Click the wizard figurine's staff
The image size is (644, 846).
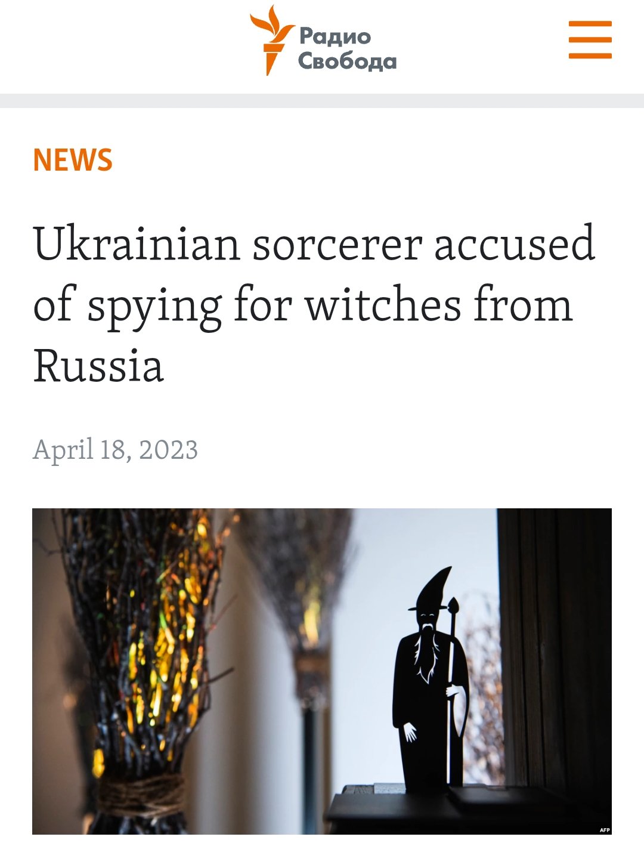pyautogui.click(x=453, y=686)
